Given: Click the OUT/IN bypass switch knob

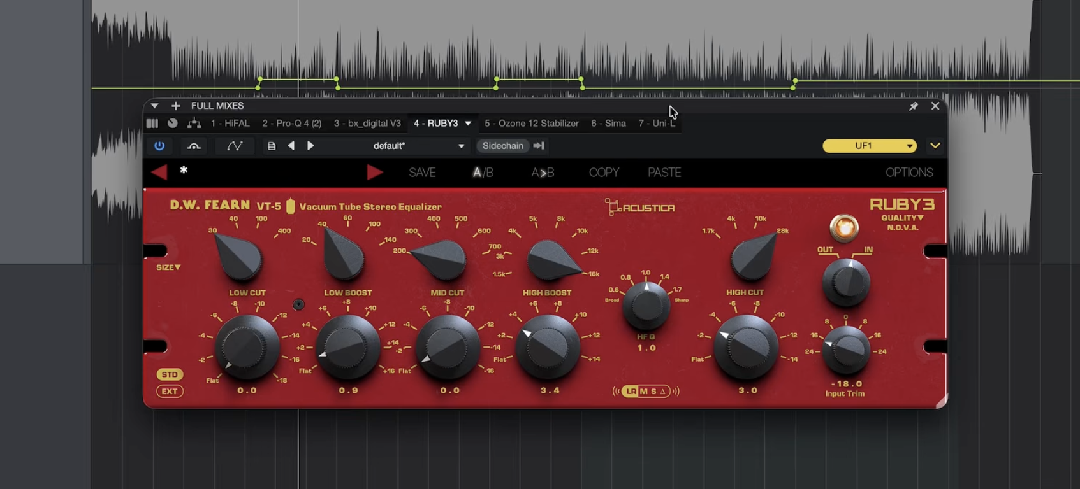Looking at the screenshot, I should tap(846, 282).
